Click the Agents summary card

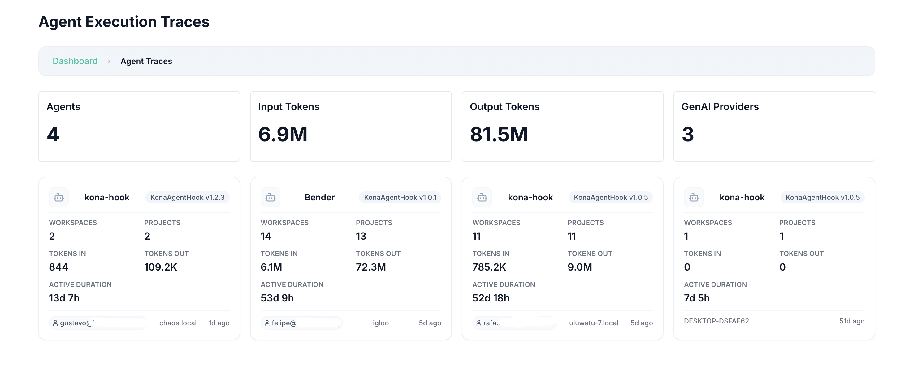139,126
